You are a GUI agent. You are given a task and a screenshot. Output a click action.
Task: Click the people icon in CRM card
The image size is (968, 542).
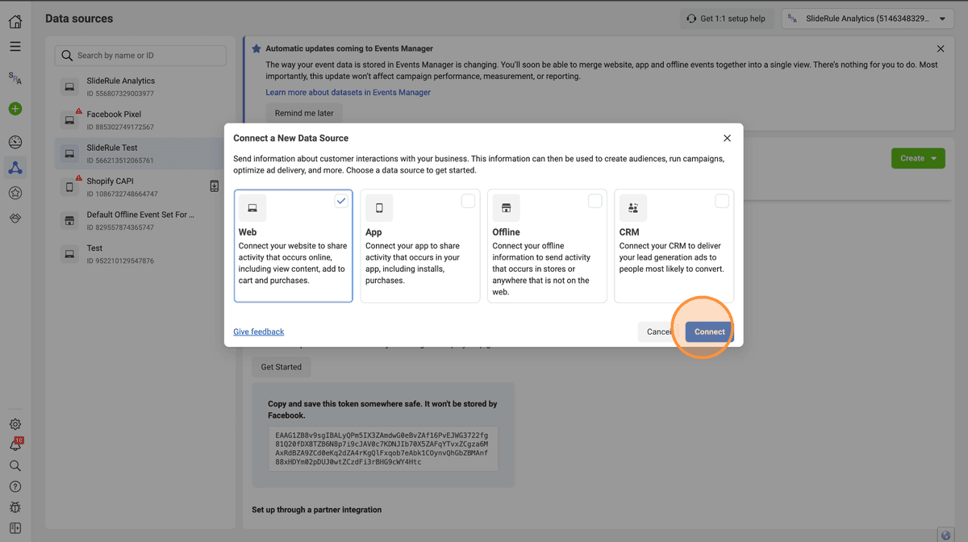tap(633, 208)
